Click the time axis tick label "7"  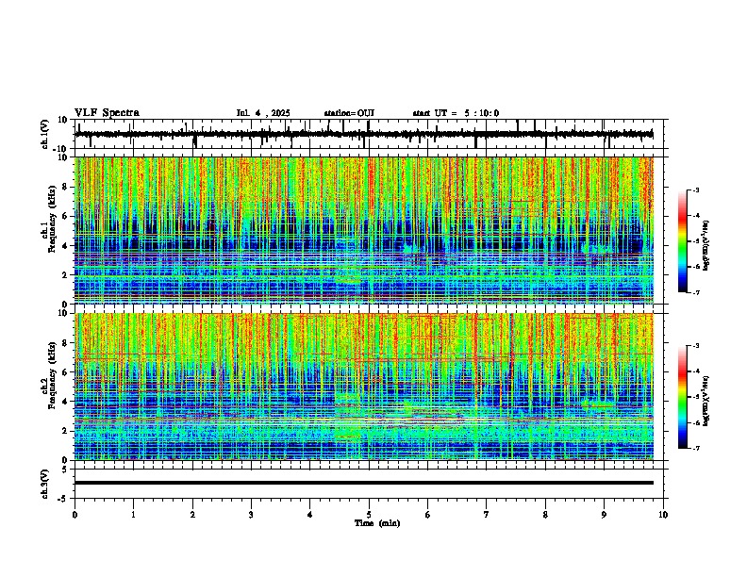coord(487,514)
